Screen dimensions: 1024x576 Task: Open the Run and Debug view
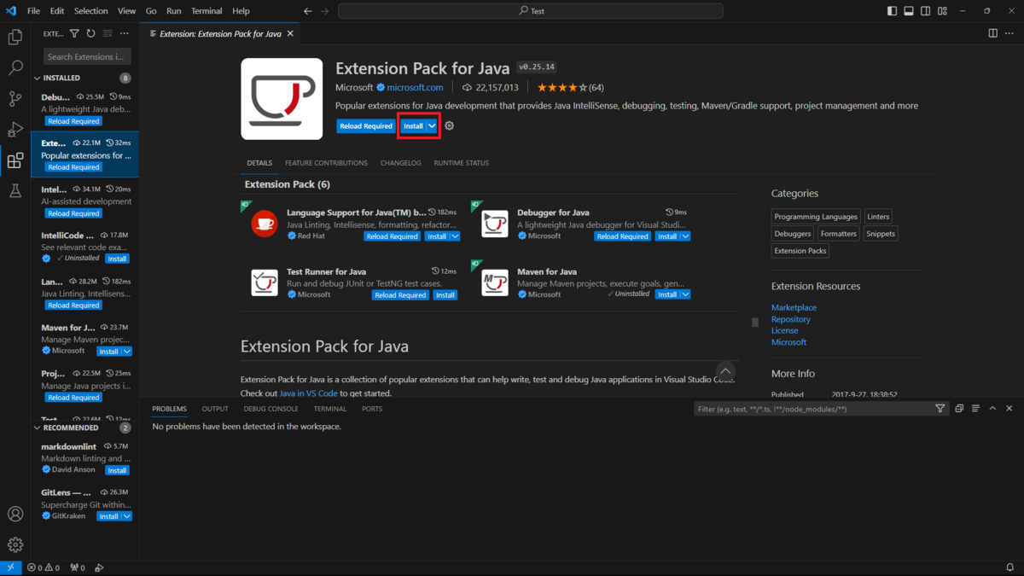coord(15,130)
